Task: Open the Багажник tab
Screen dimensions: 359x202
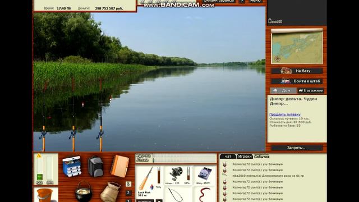Action: point(311,91)
